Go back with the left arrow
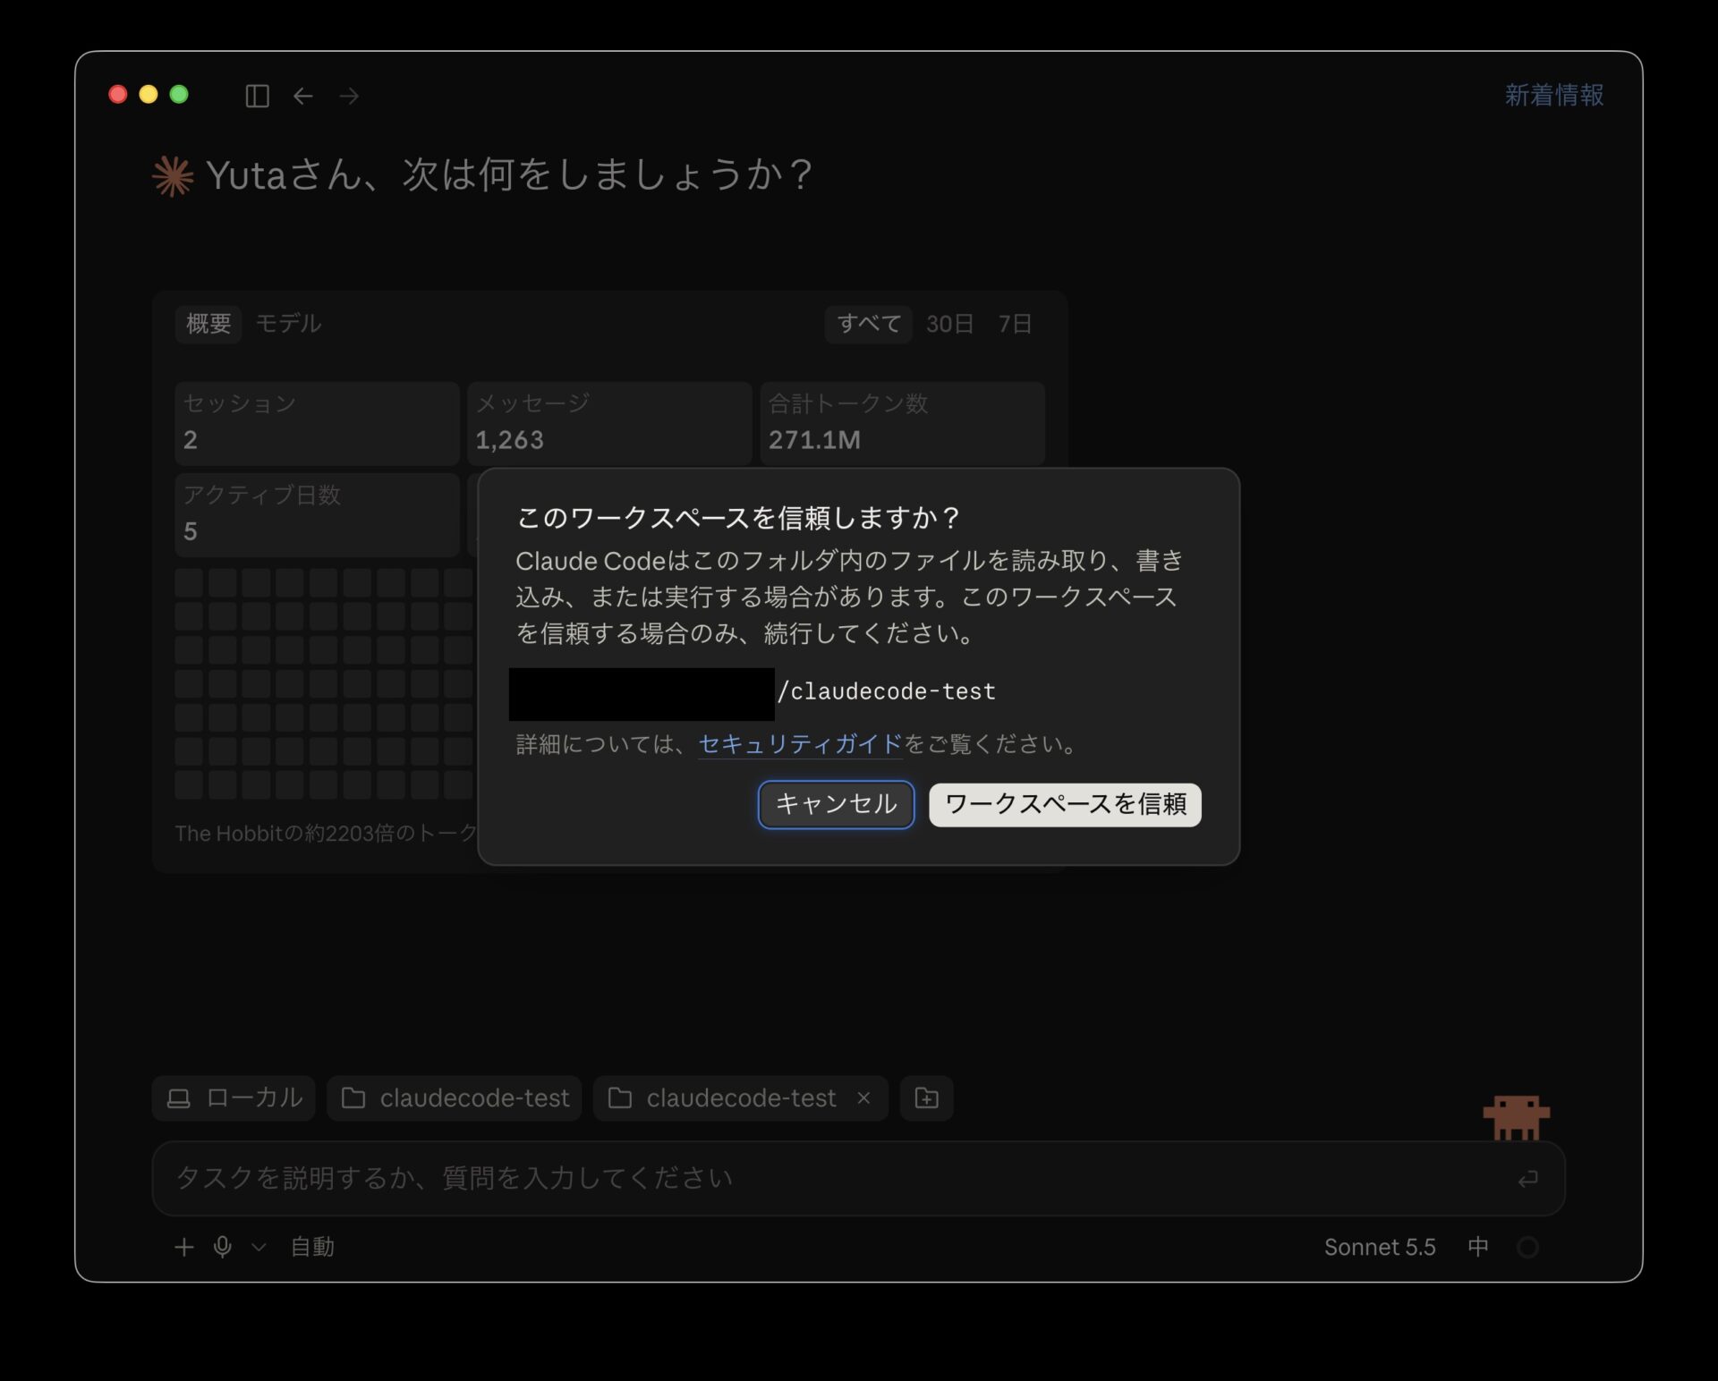 303,96
